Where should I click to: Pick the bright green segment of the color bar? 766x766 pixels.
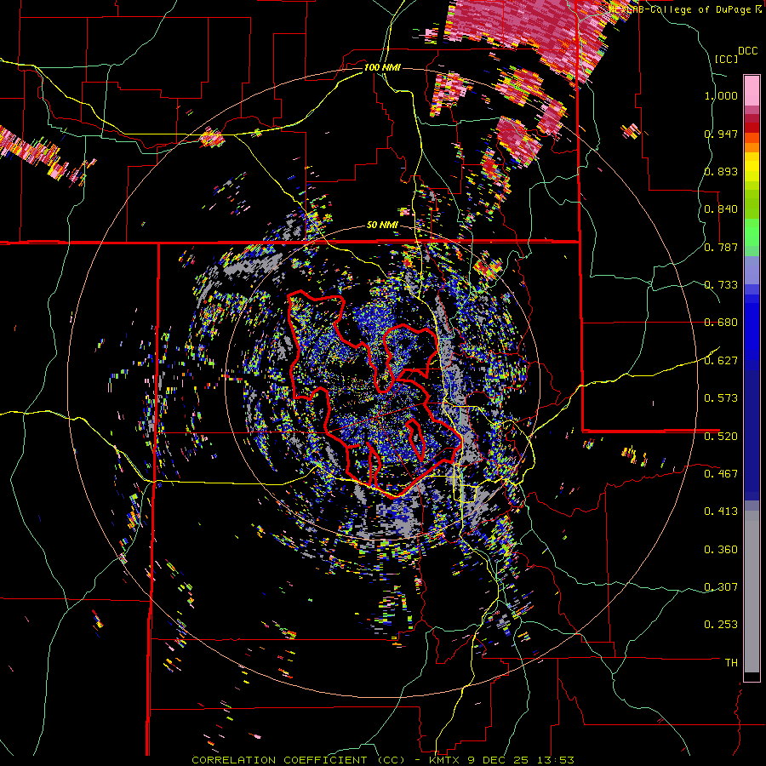pos(752,232)
